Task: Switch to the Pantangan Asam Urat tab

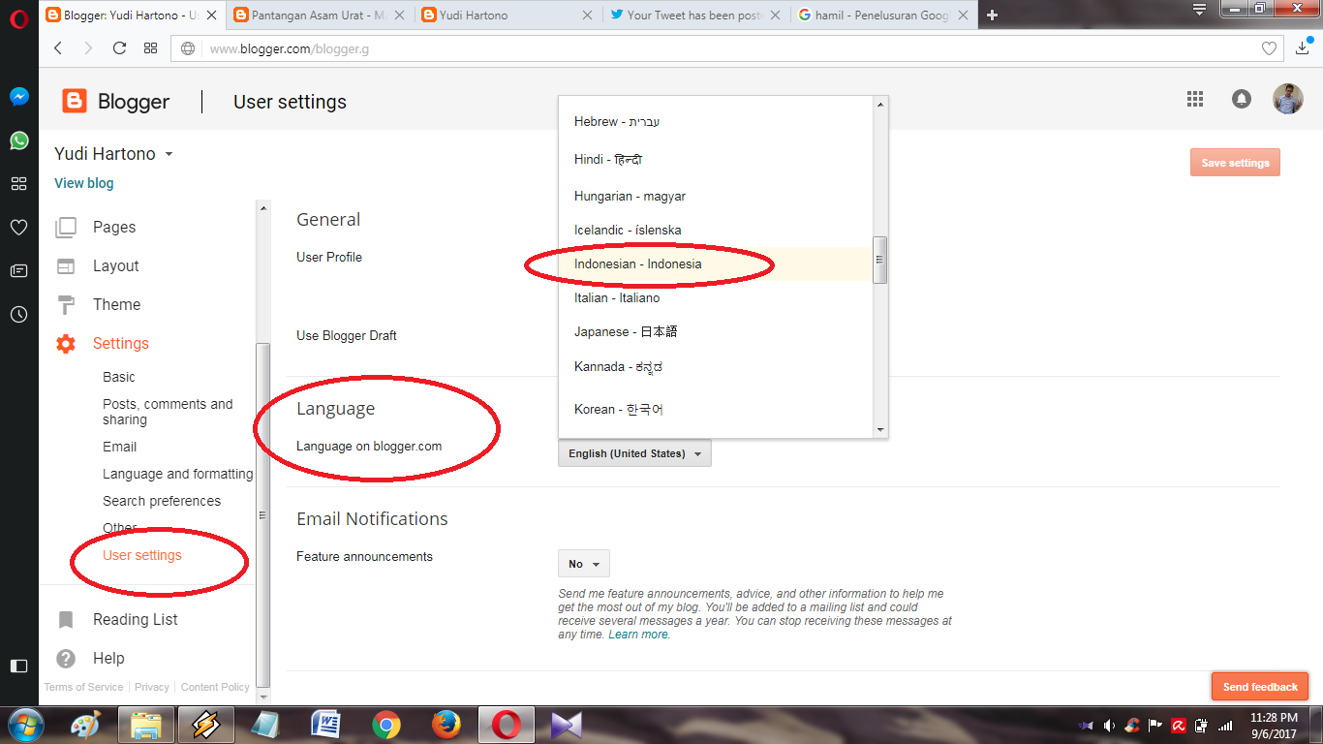Action: pos(321,15)
